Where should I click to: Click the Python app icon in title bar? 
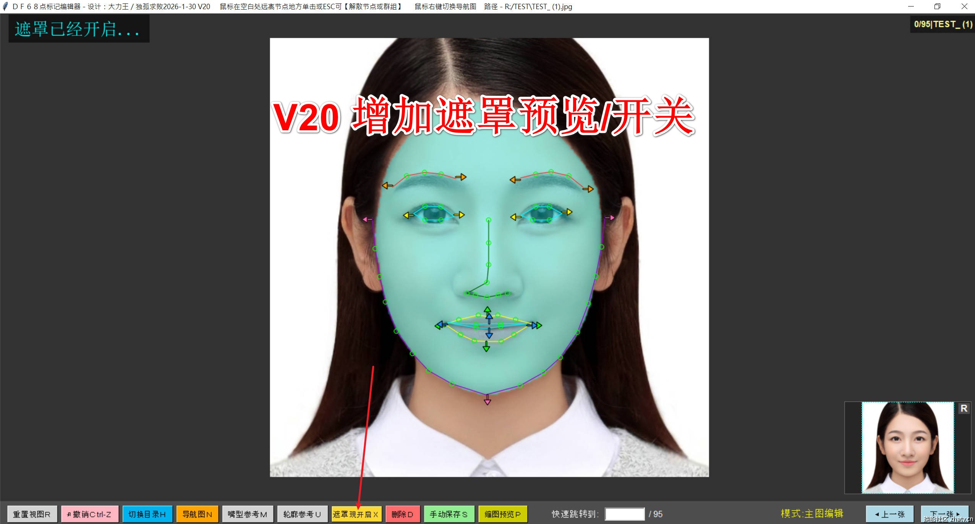[5, 6]
